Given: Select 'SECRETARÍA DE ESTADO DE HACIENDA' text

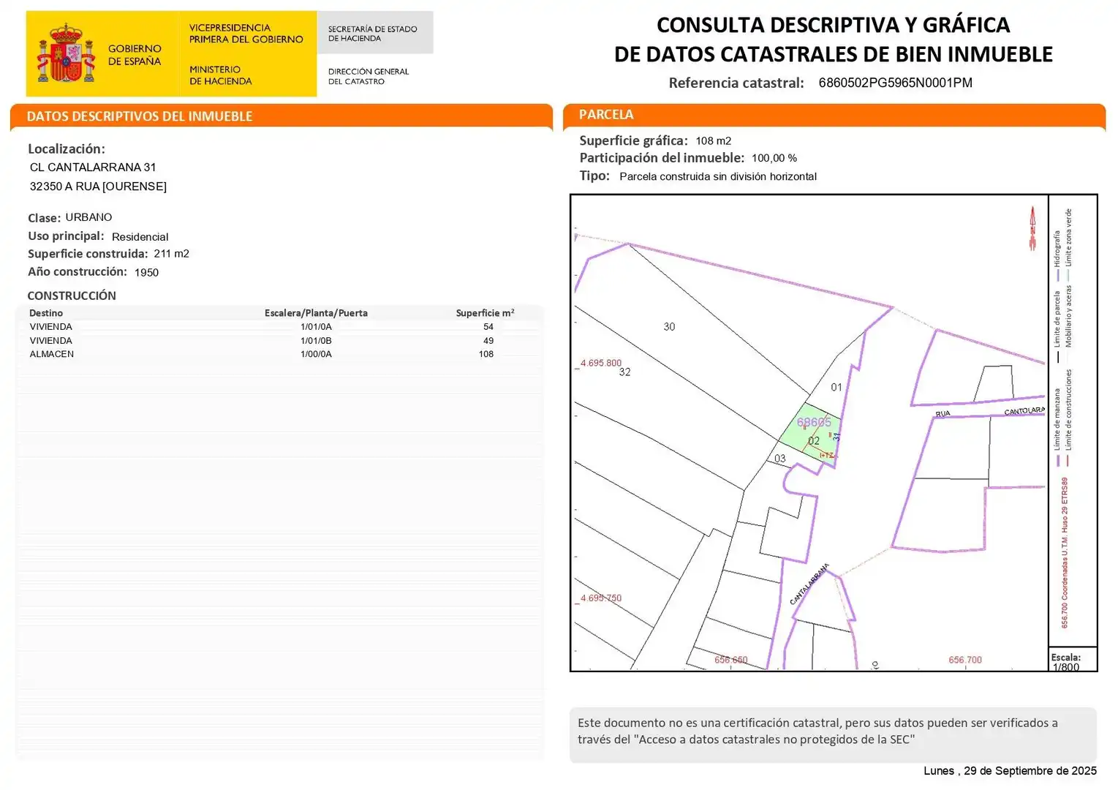Looking at the screenshot, I should [x=372, y=34].
